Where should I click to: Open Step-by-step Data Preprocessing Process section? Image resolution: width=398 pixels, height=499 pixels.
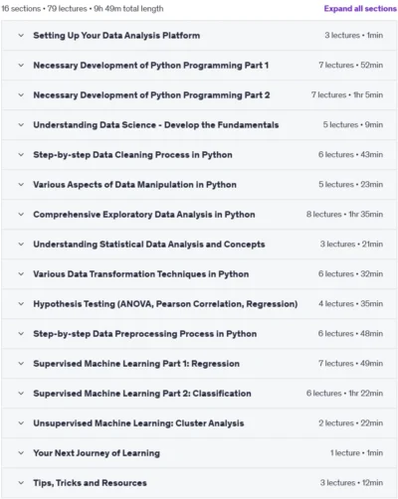[145, 334]
